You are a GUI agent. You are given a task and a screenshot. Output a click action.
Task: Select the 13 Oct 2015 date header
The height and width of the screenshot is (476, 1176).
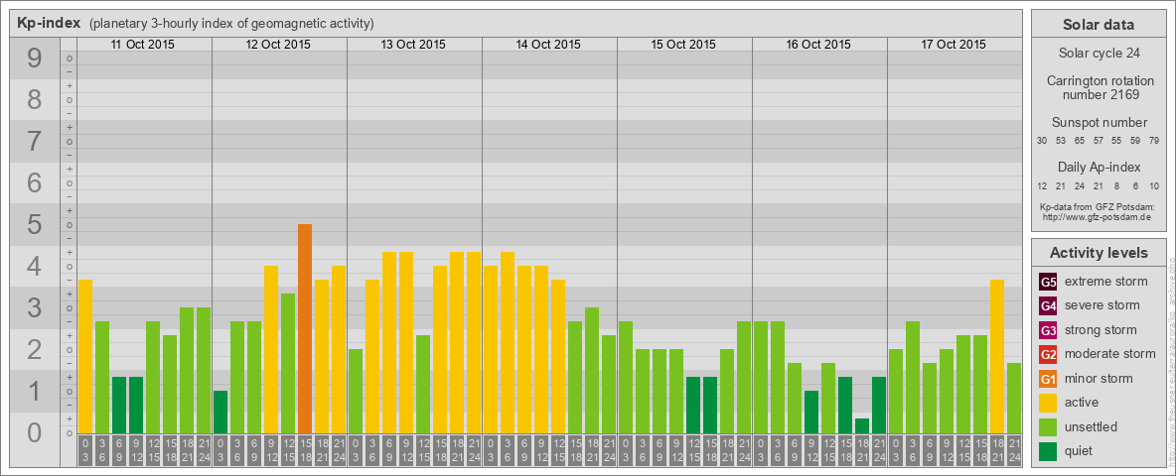click(412, 45)
